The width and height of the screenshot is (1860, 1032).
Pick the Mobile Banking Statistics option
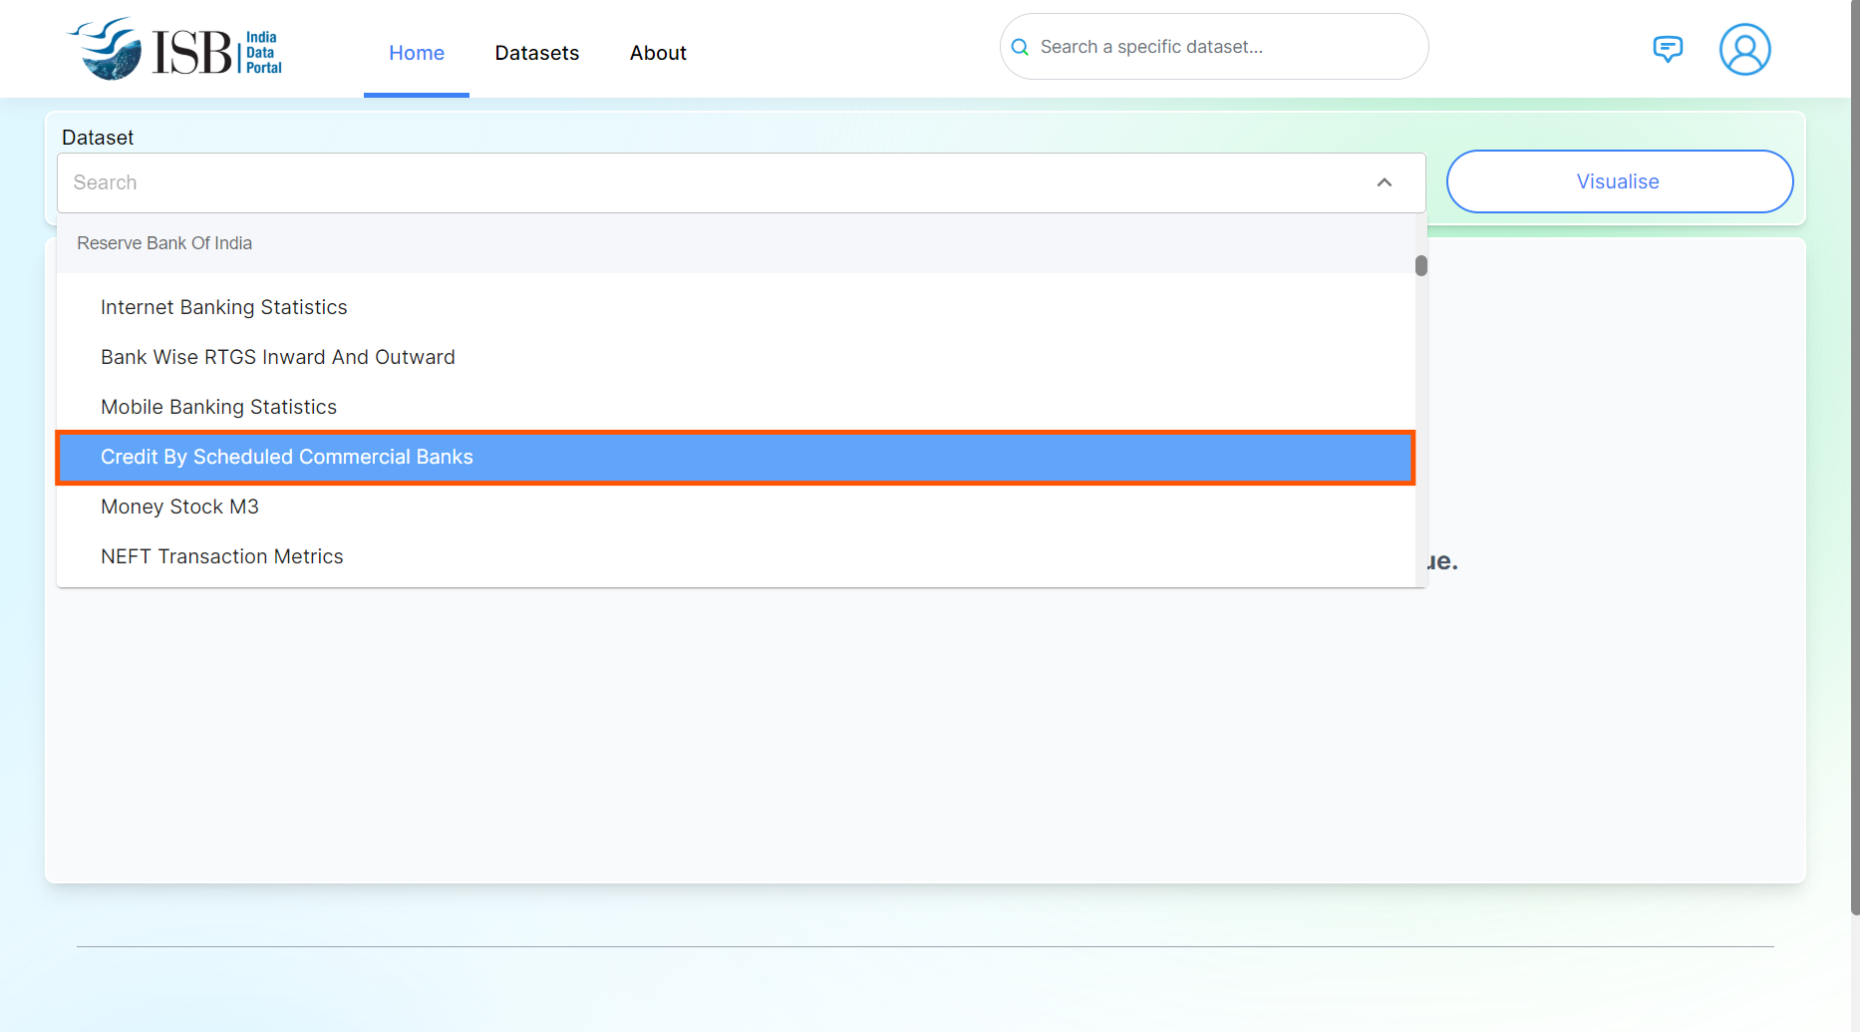click(219, 407)
